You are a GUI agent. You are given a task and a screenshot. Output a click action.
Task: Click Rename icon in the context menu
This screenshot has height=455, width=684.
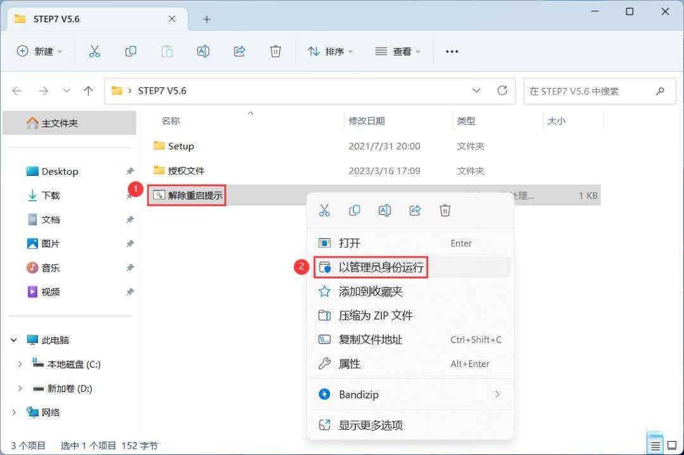(x=384, y=211)
